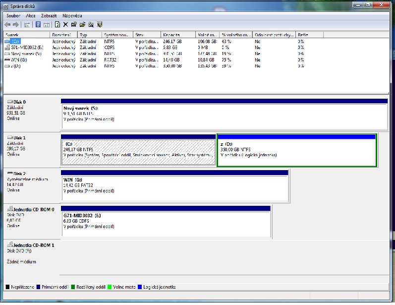Click the Back arrow in the toolbar
The height and width of the screenshot is (305, 395).
[x=7, y=24]
